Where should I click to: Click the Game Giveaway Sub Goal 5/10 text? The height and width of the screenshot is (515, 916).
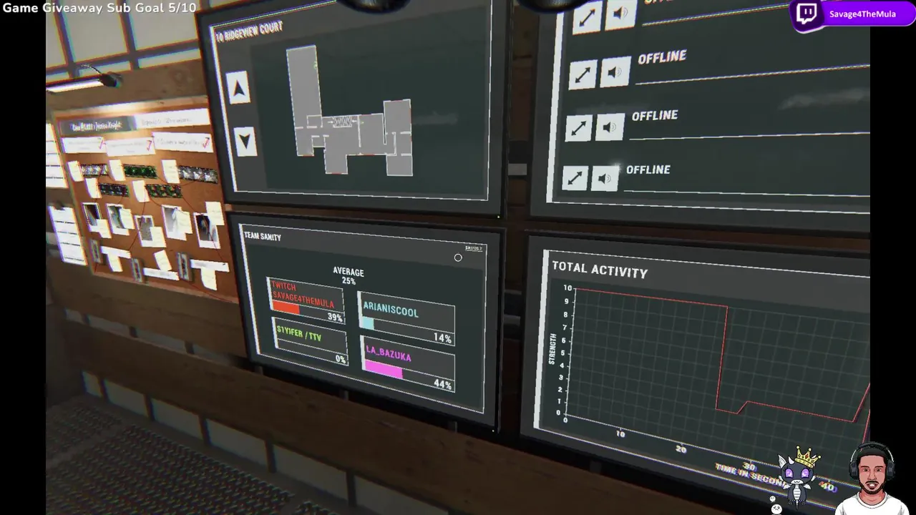coord(99,8)
